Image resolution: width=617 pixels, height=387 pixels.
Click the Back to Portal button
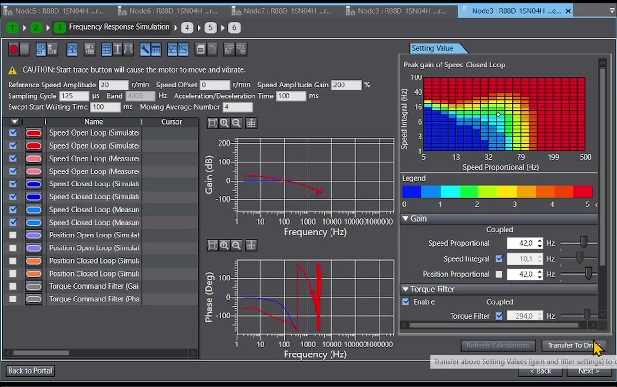[x=30, y=371]
